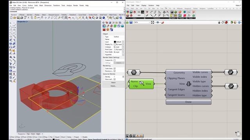Click the green selected-only preview icon

pos(232,23)
